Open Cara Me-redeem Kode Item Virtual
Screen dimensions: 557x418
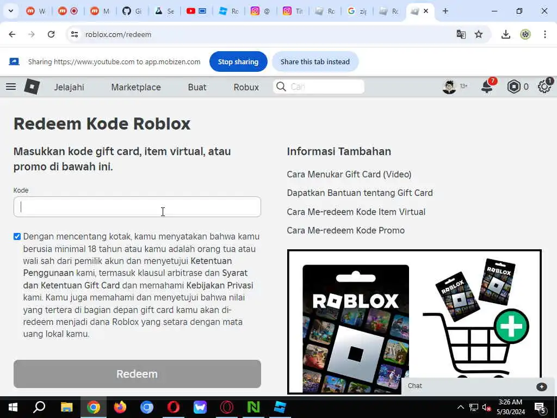pos(356,212)
